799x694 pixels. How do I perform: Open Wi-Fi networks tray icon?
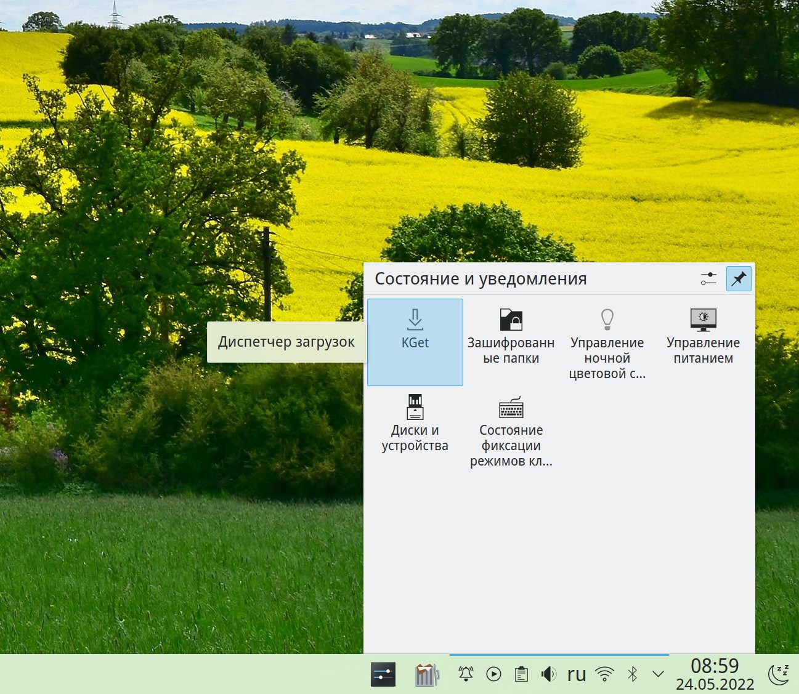pos(605,674)
